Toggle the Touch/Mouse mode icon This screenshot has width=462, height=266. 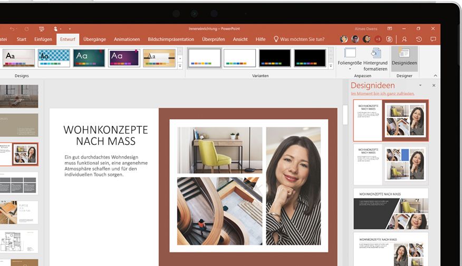(x=55, y=29)
